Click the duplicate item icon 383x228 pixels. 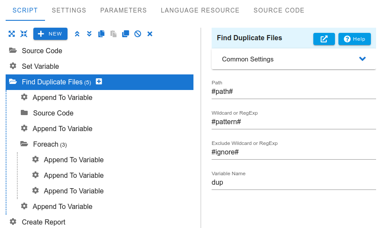[126, 34]
